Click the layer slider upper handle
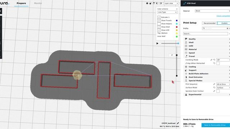230x129 pixels. tap(177, 55)
